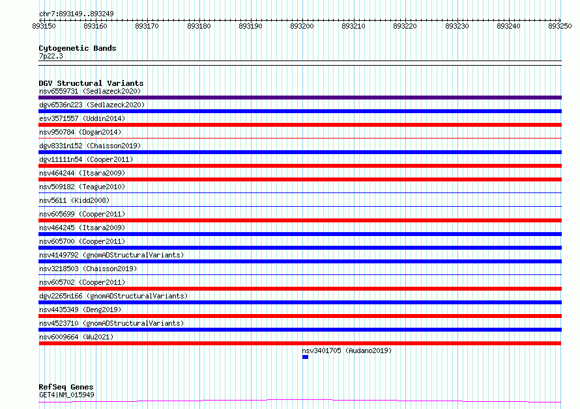Click the 893160 ruler tick label

(95, 26)
